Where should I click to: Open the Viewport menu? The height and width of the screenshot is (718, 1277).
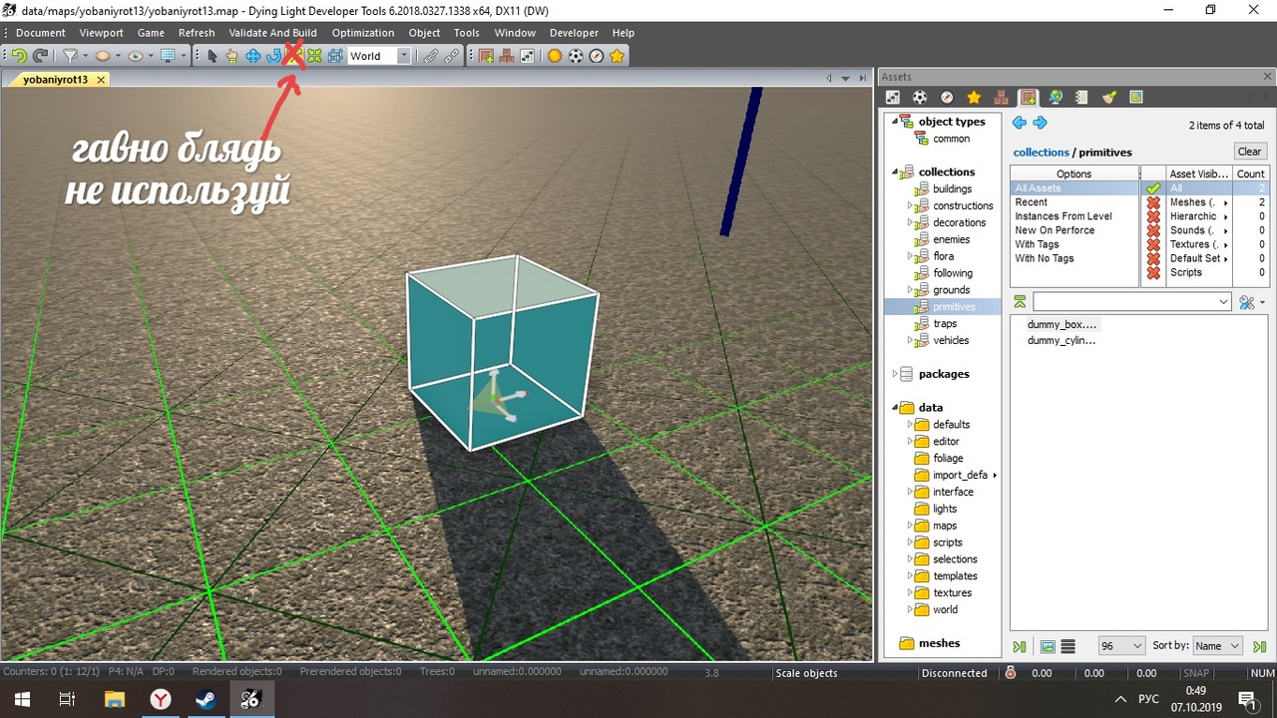click(102, 33)
